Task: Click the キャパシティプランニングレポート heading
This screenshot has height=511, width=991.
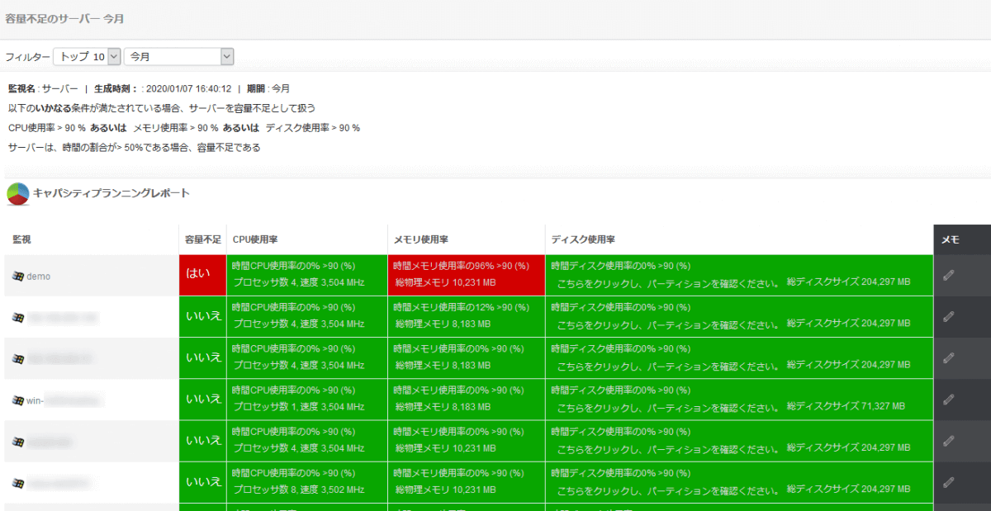Action: [x=111, y=193]
